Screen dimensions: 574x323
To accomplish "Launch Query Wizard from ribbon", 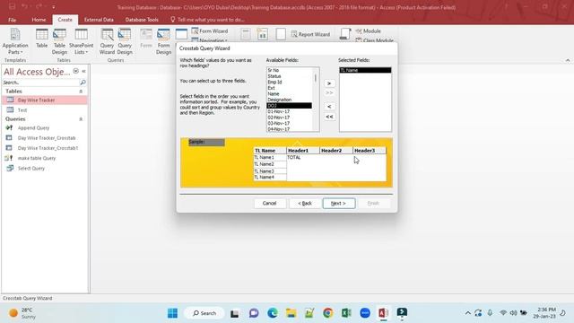I will point(107,41).
